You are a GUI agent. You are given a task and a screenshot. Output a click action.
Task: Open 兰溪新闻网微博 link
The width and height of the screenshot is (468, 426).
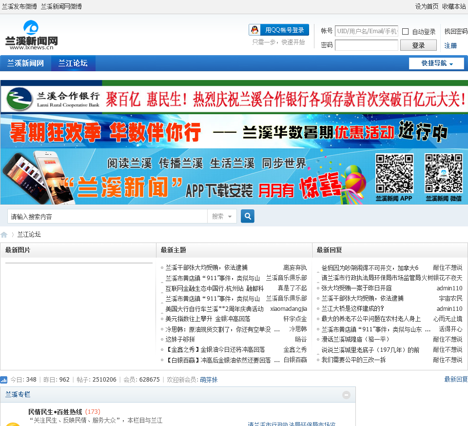click(x=61, y=6)
